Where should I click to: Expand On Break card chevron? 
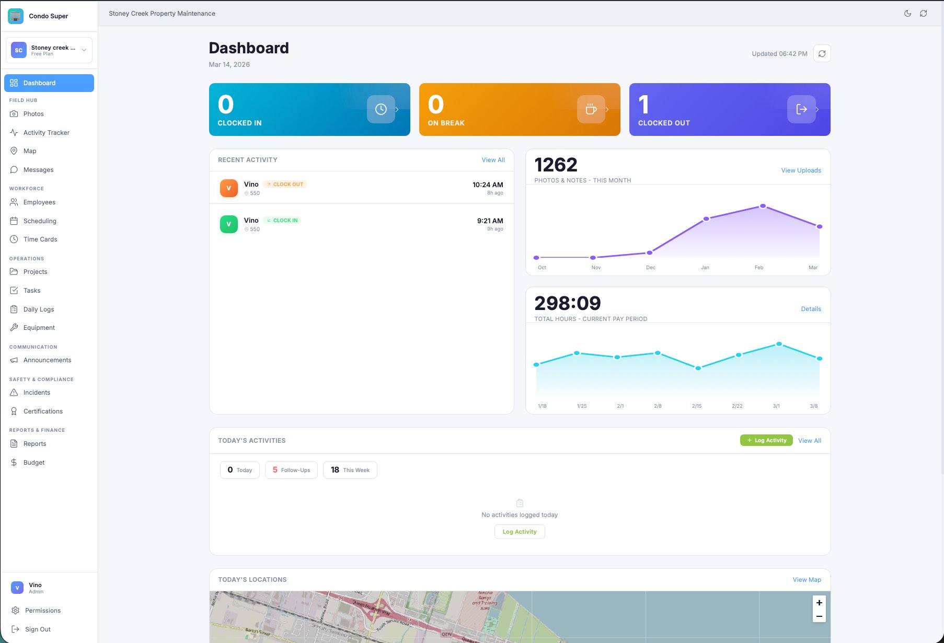click(x=607, y=109)
